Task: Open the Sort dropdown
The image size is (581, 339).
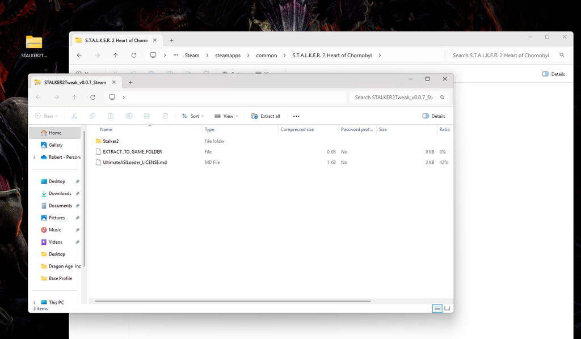Action: (x=192, y=116)
